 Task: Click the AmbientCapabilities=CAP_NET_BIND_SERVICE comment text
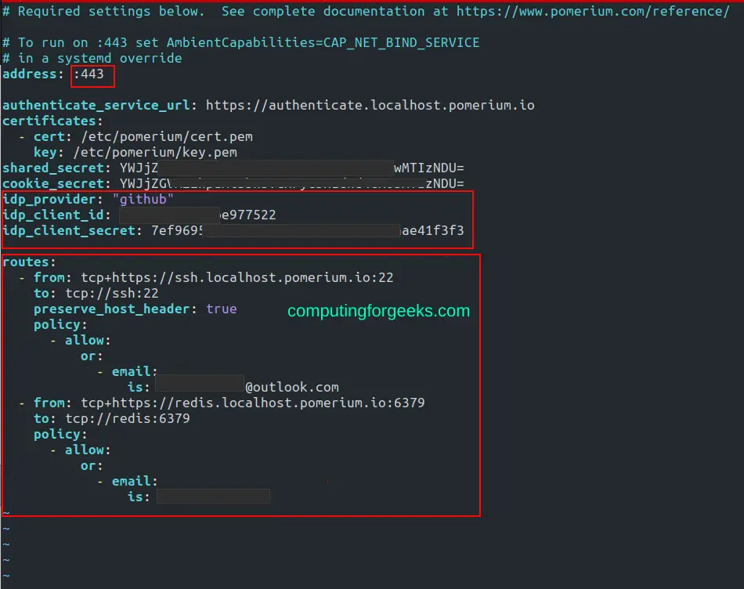(x=323, y=43)
